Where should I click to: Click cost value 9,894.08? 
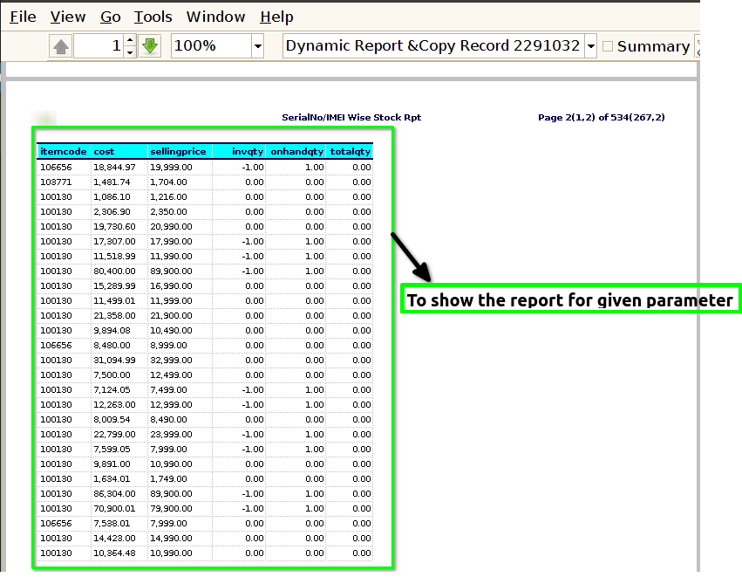point(112,330)
